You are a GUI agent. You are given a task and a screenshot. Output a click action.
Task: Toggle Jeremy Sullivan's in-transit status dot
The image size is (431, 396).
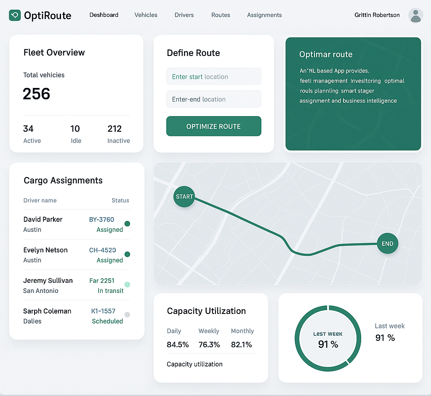(x=127, y=285)
